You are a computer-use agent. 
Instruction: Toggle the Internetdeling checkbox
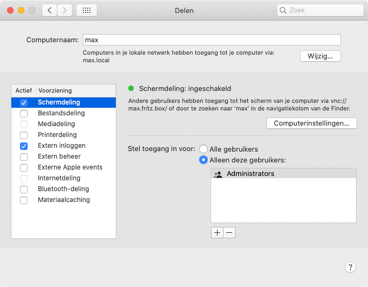tap(24, 179)
